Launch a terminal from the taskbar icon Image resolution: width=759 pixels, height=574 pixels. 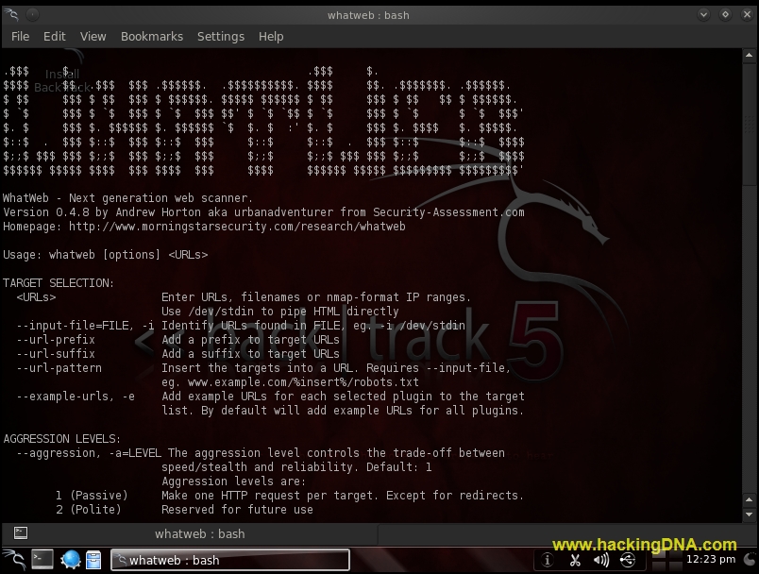coord(42,559)
